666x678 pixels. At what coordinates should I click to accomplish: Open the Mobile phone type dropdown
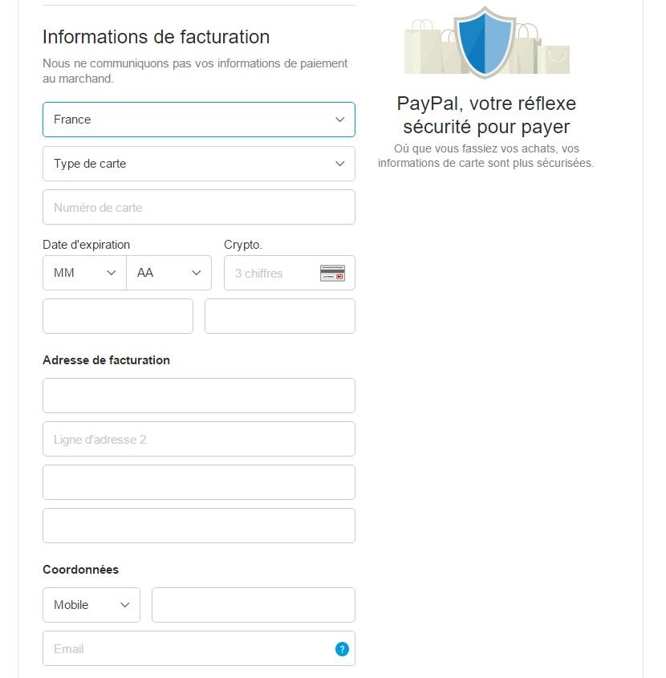pyautogui.click(x=91, y=604)
